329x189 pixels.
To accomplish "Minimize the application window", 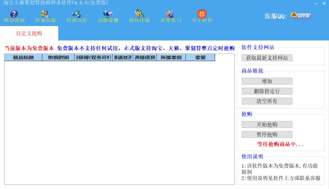I will point(316,4).
